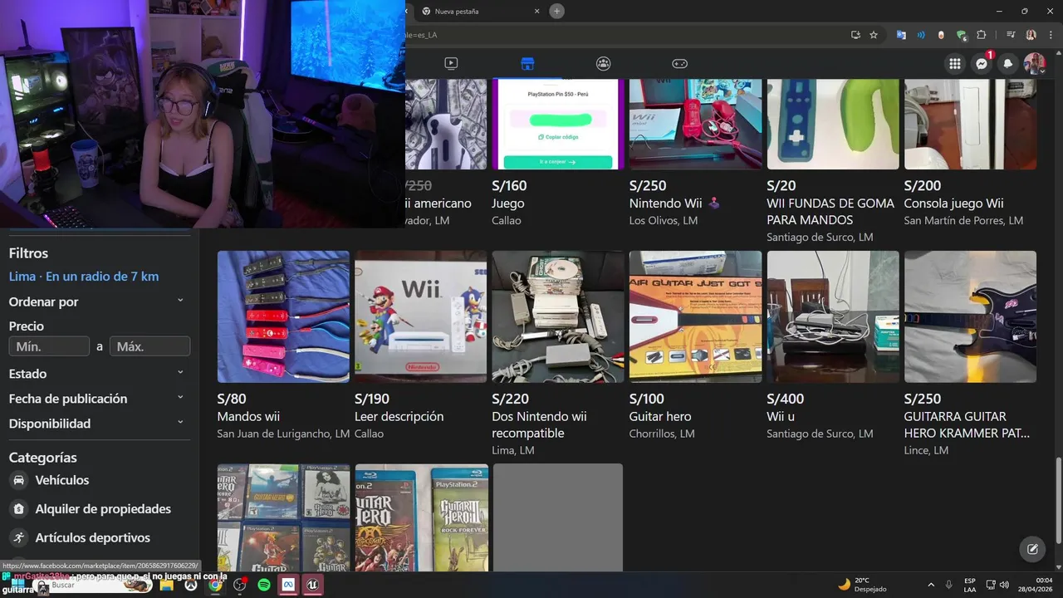The height and width of the screenshot is (598, 1063).
Task: Expand the Estado filter
Action: [x=96, y=374]
